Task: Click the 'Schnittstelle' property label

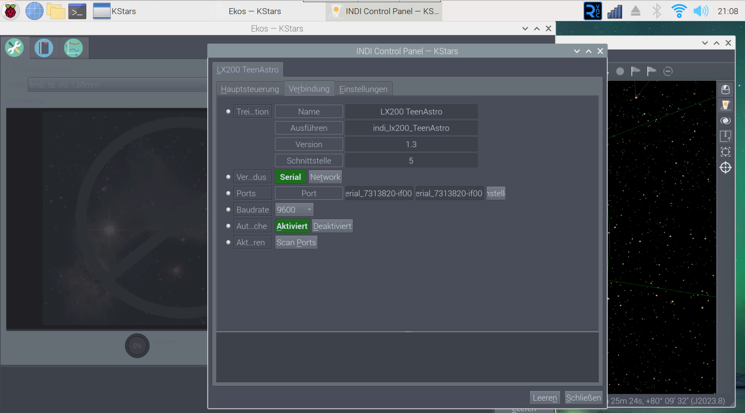Action: 309,161
